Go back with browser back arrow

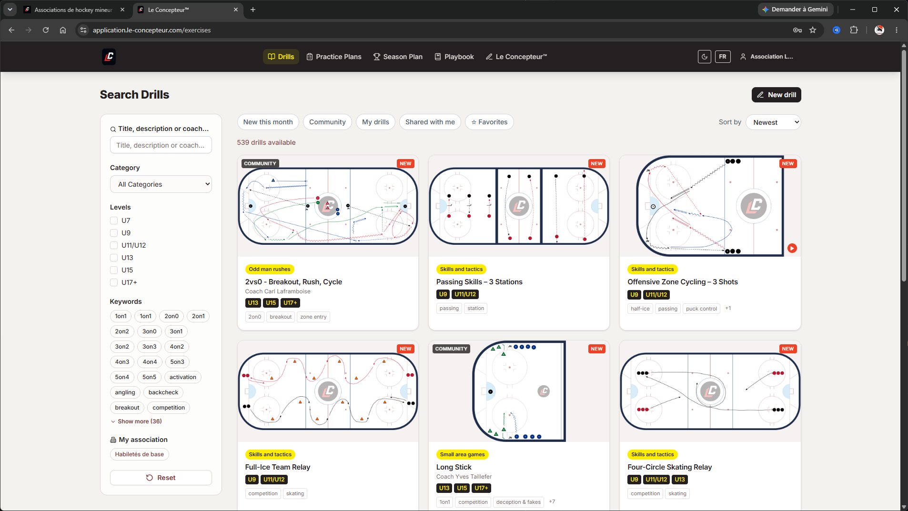(x=11, y=30)
